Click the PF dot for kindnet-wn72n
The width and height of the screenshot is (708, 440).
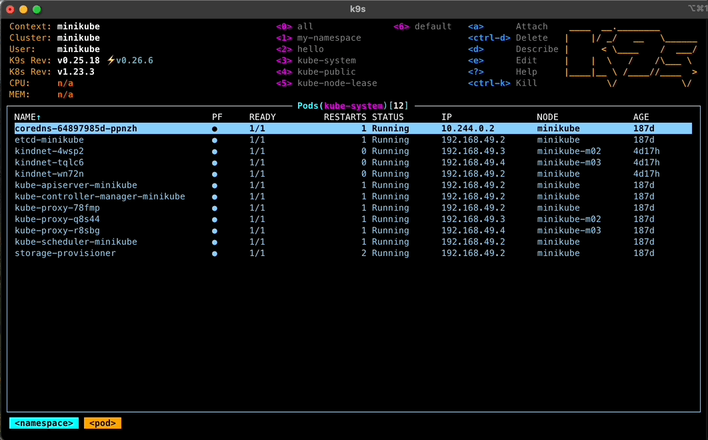coord(215,174)
